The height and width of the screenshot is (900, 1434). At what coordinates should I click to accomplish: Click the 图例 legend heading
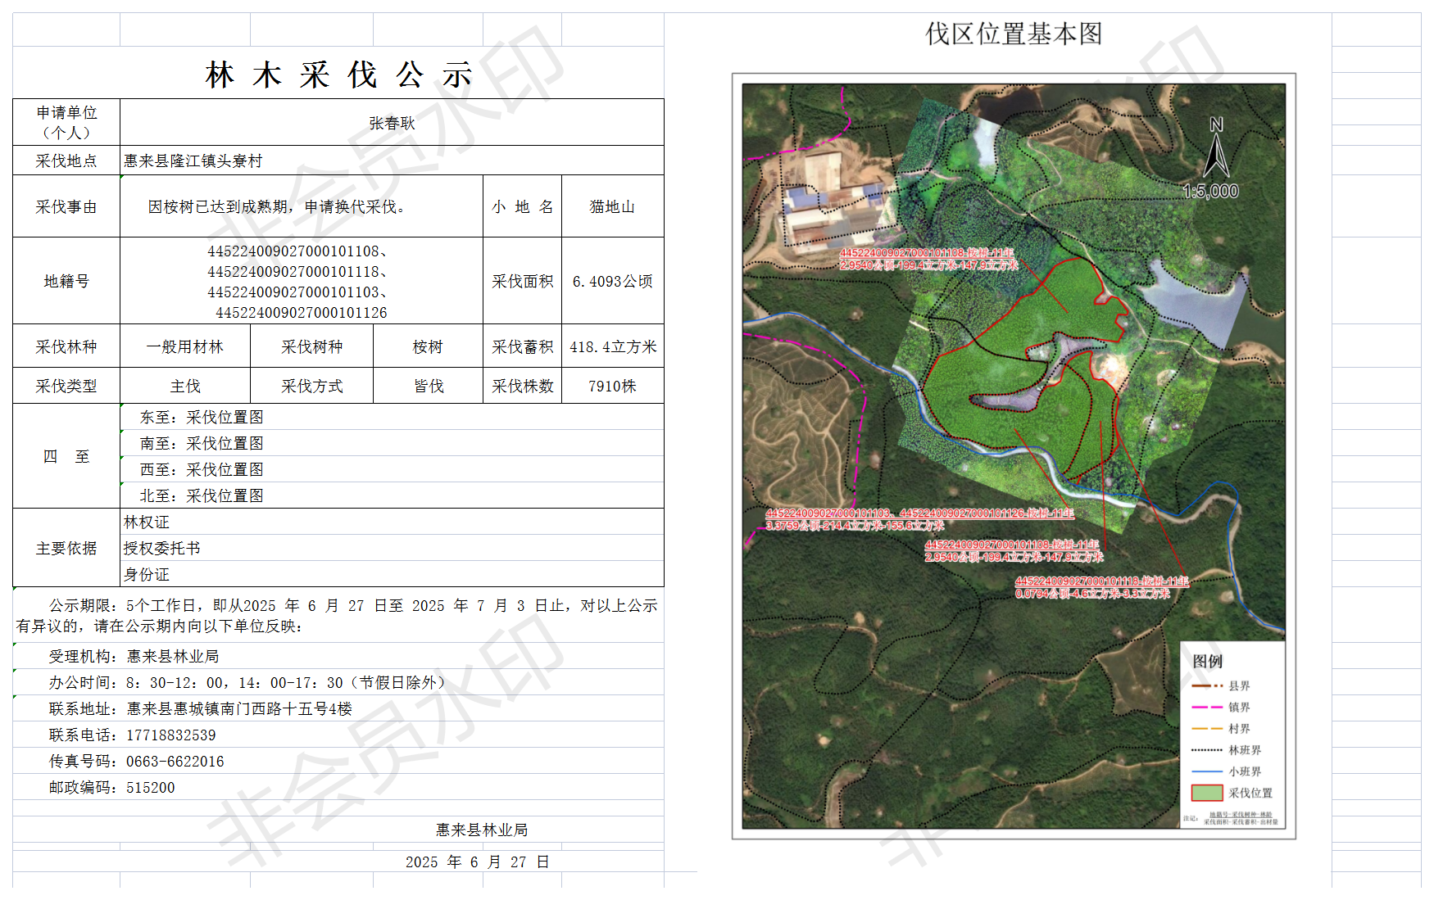coord(1207,661)
